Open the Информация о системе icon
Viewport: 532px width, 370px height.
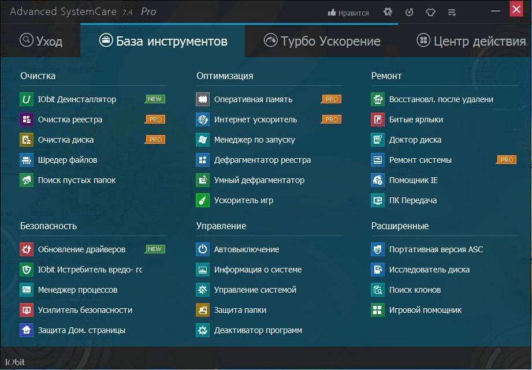tap(203, 270)
